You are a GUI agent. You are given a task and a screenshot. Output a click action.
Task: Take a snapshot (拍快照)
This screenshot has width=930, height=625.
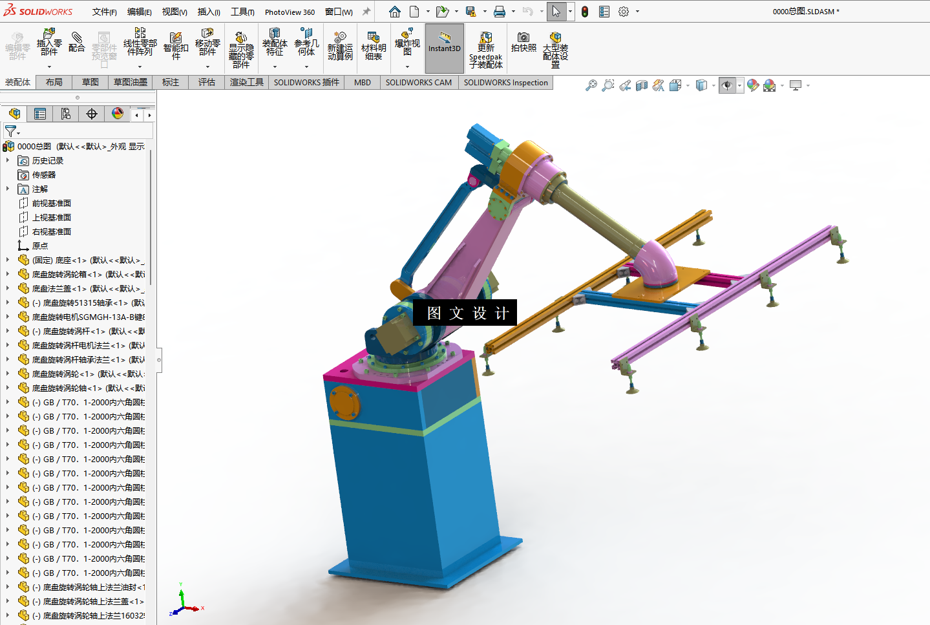pyautogui.click(x=523, y=42)
